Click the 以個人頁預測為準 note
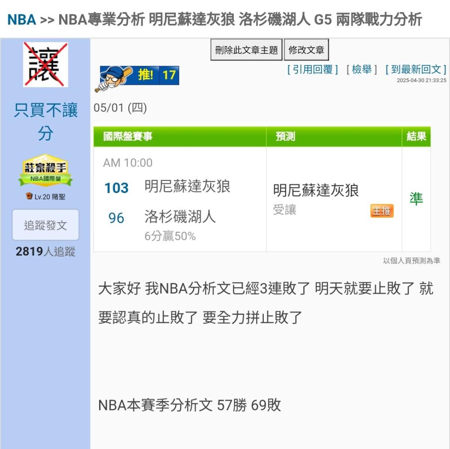 pos(411,260)
